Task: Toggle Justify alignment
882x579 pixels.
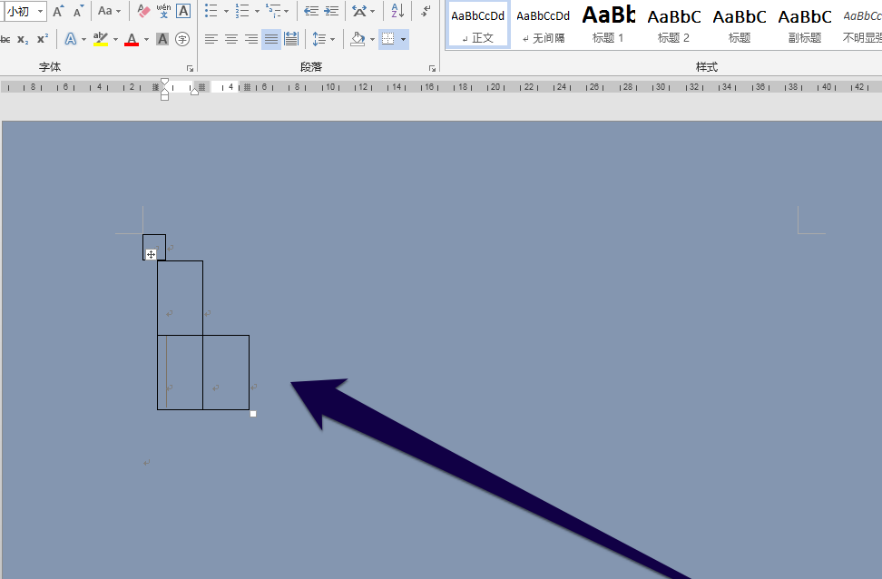Action: pos(271,39)
